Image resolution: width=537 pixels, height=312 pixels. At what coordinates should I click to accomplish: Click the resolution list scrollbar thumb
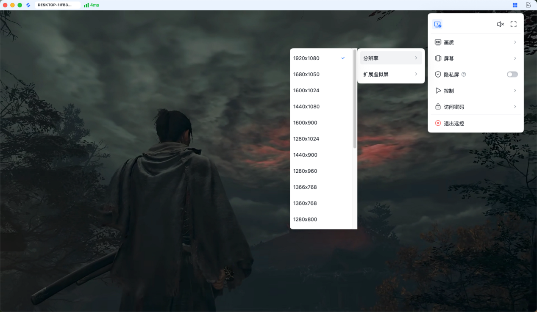(x=355, y=99)
